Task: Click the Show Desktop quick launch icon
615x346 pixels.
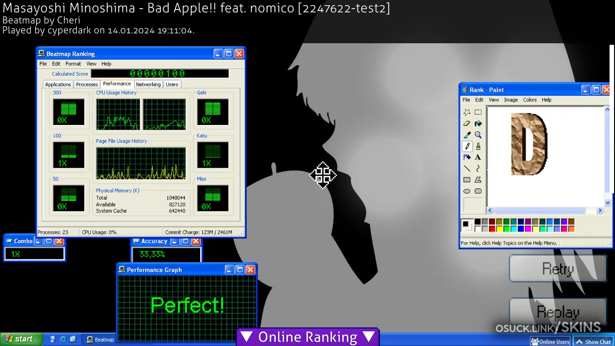Action: click(52, 339)
